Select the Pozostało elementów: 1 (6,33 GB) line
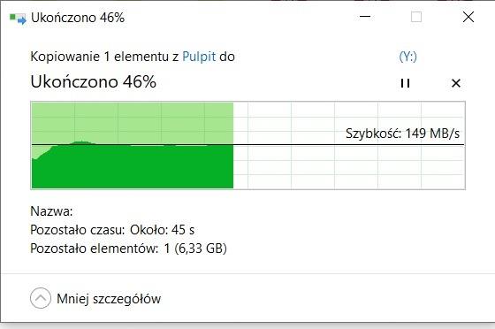Screen dimensions: 495x329 (x=128, y=249)
